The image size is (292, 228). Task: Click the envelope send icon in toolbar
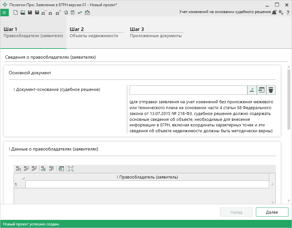tap(87, 12)
